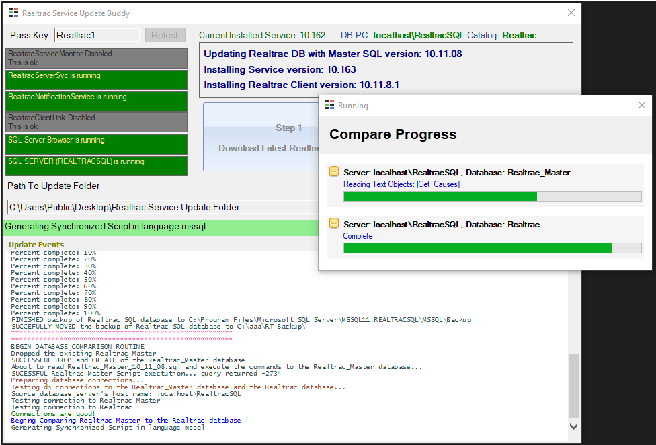656x445 pixels.
Task: Click the Running dialog title icon
Action: point(329,105)
